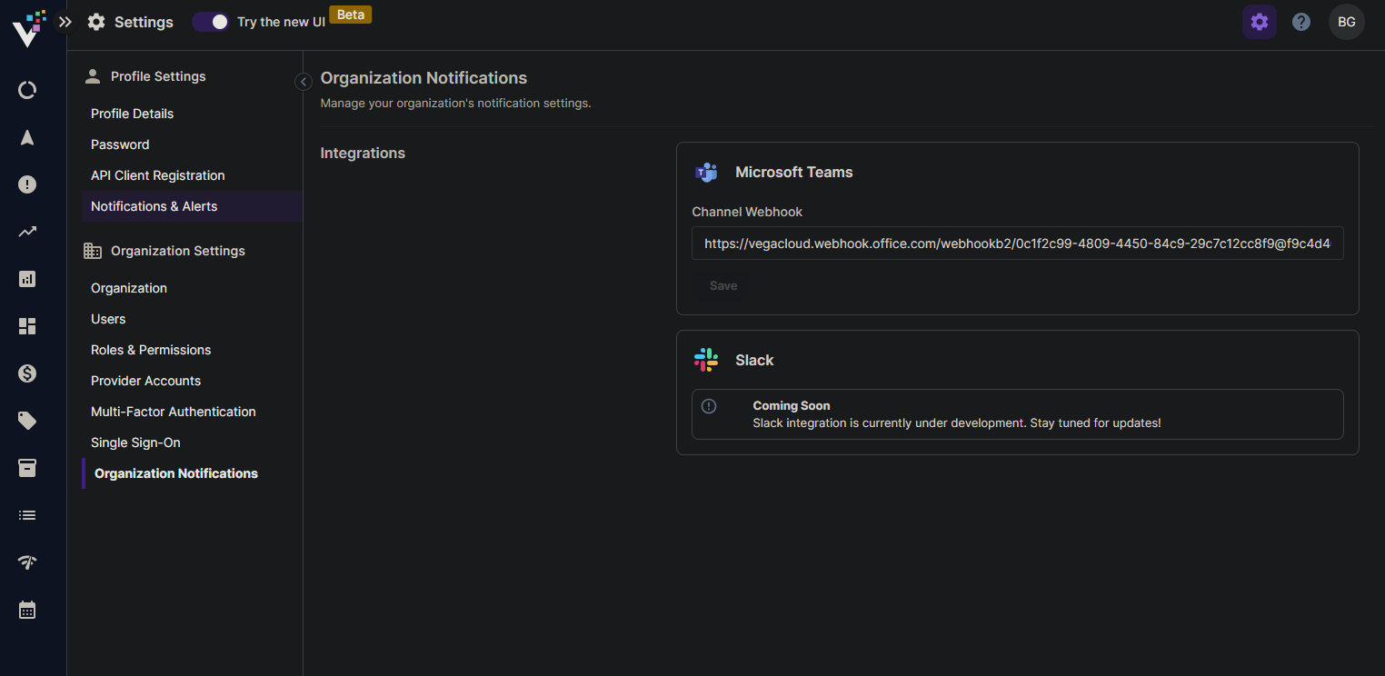Screen dimensions: 1385x676
Task: Open the list lines sidebar icon
Action: coord(27,515)
